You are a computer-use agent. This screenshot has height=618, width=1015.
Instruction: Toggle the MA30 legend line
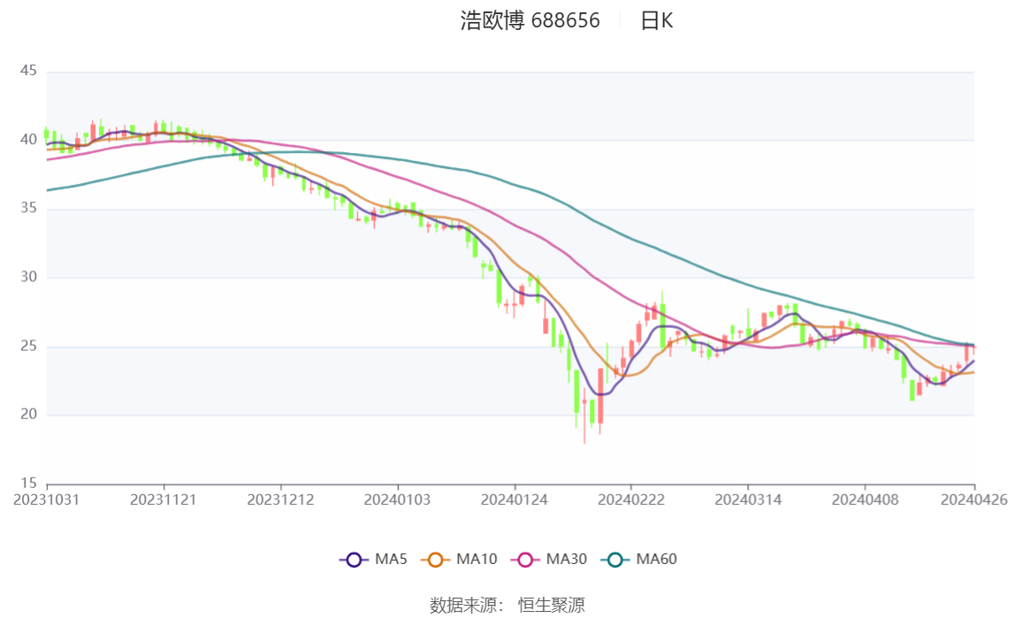pyautogui.click(x=549, y=559)
